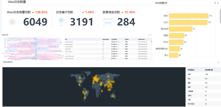Click the biohazard Web attack alert icon
Image resolution: width=221 pixels, height=107 pixels.
point(12,22)
